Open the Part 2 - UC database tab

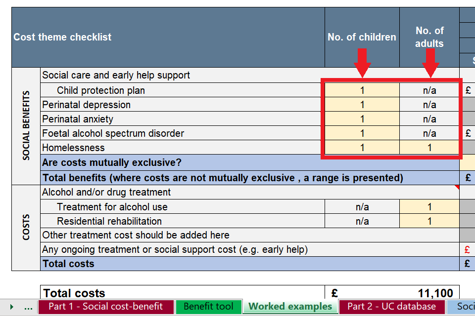click(391, 307)
